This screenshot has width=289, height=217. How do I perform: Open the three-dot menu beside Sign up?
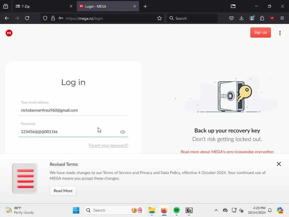click(280, 33)
